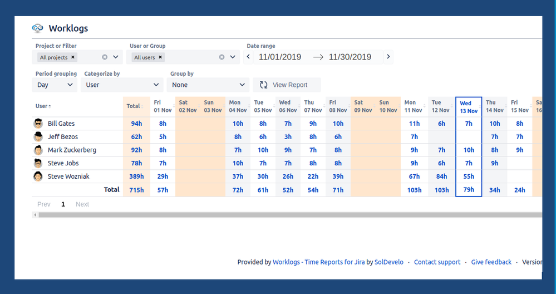Image resolution: width=556 pixels, height=294 pixels.
Task: Expand the User or Group dropdown
Action: click(x=233, y=57)
